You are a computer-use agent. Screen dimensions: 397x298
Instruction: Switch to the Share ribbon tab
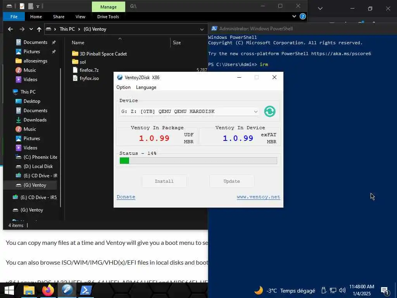(59, 17)
